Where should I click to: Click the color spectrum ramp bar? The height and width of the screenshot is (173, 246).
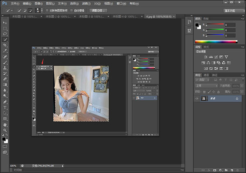click(216, 41)
